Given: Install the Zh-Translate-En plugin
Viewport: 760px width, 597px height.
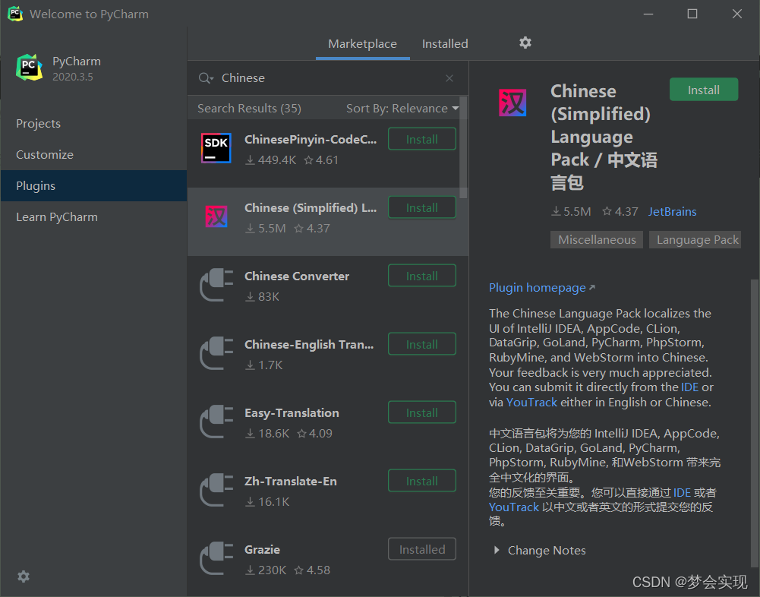Looking at the screenshot, I should pyautogui.click(x=421, y=481).
